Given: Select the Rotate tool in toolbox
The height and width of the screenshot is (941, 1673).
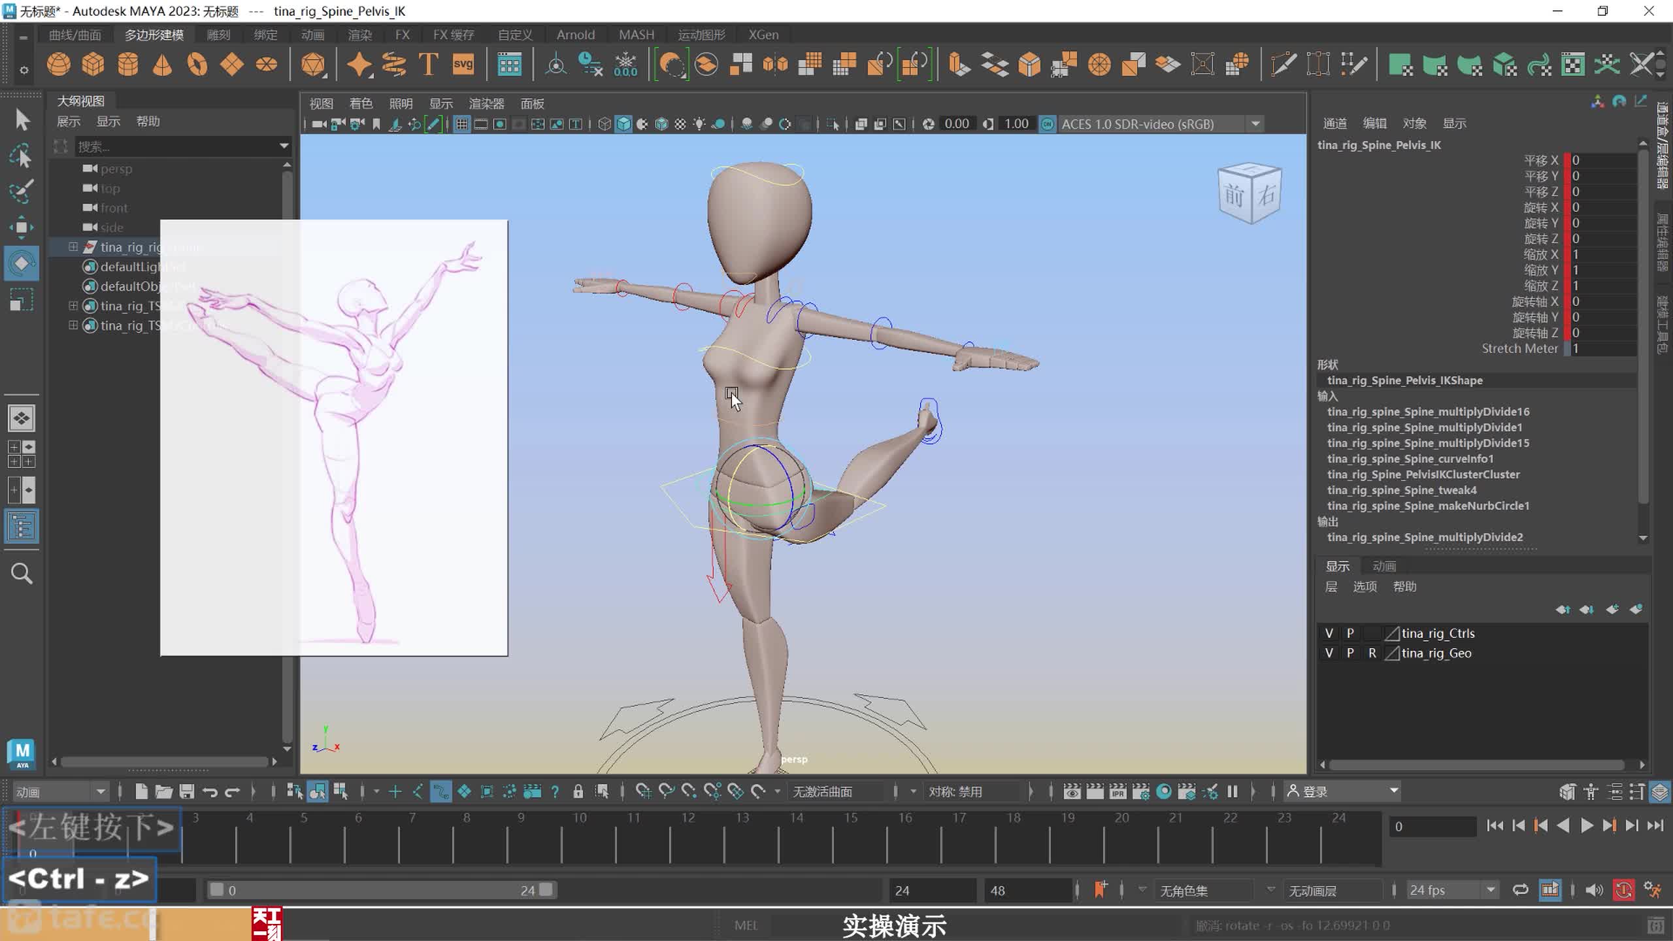Looking at the screenshot, I should click(x=22, y=263).
